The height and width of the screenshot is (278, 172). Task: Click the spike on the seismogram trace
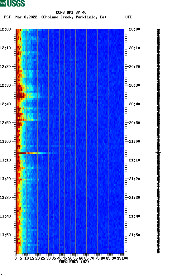(x=158, y=153)
